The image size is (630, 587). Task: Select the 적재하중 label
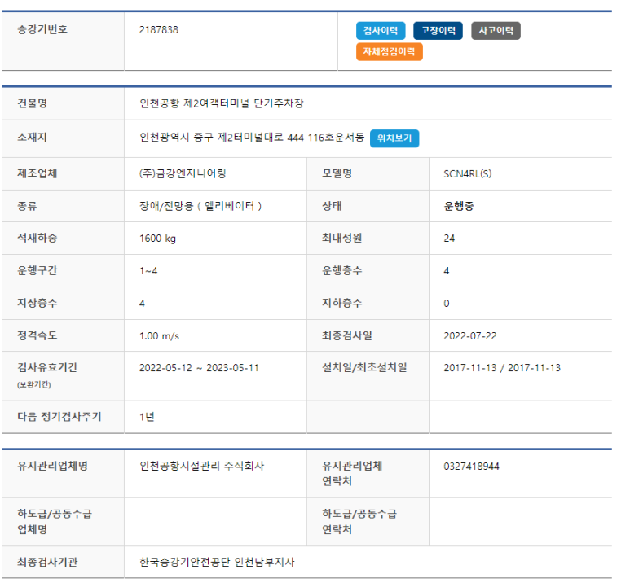click(37, 239)
